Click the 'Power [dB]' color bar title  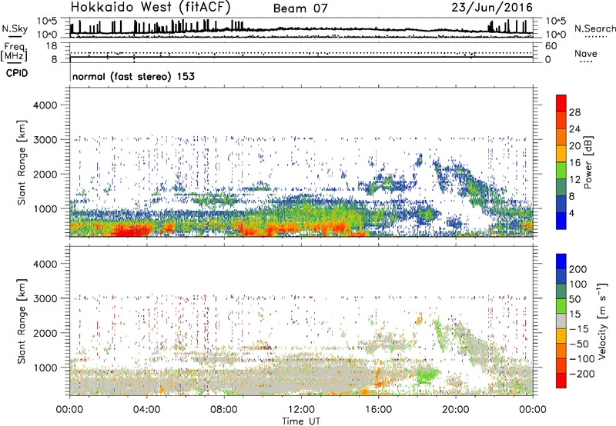[588, 162]
